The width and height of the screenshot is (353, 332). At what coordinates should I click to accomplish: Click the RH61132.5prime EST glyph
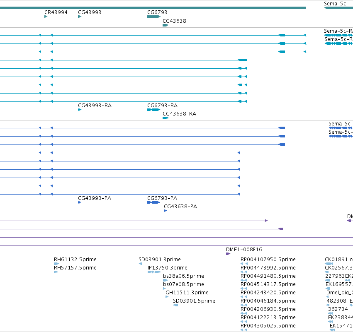pyautogui.click(x=56, y=264)
